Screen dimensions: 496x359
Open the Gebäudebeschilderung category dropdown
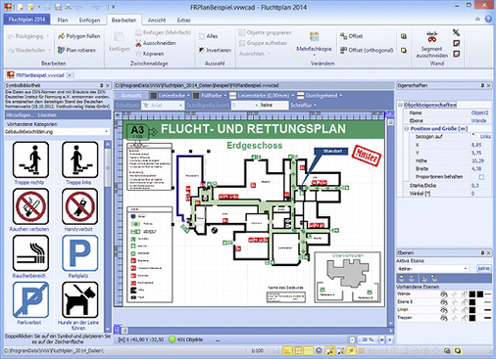click(106, 132)
